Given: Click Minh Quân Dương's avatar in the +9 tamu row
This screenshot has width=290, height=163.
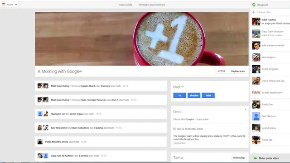Looking at the screenshot, I should coord(40,86).
